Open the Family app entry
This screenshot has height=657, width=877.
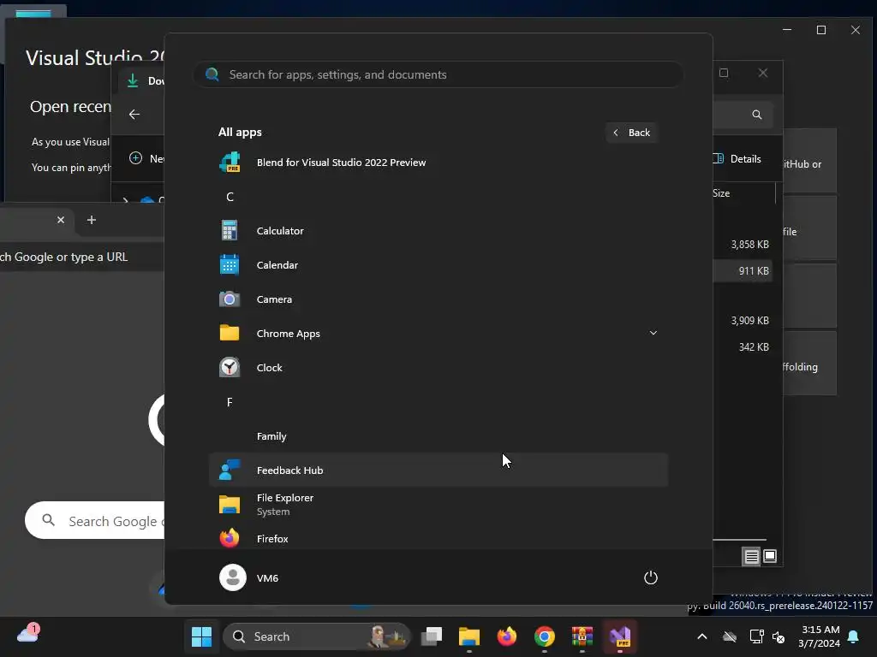(438, 436)
